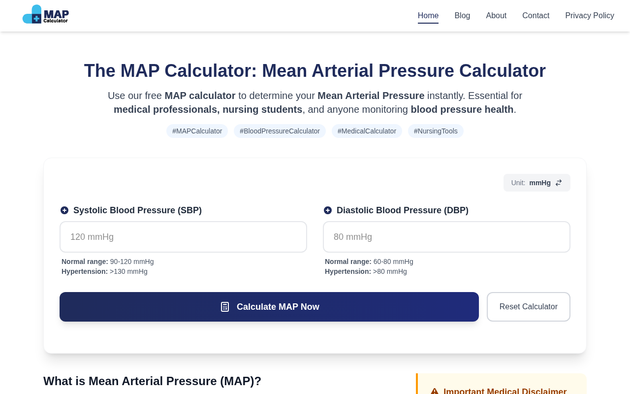The width and height of the screenshot is (630, 394).
Task: Select the #MAPCalculator hashtag tag
Action: pyautogui.click(x=197, y=131)
